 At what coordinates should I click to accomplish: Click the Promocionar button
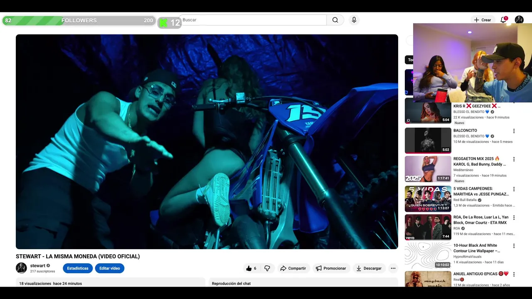[331, 268]
